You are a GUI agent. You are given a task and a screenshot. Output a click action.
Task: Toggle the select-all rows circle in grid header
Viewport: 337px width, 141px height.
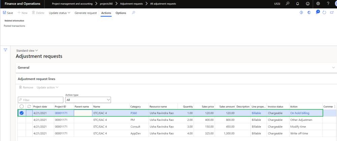click(22, 106)
